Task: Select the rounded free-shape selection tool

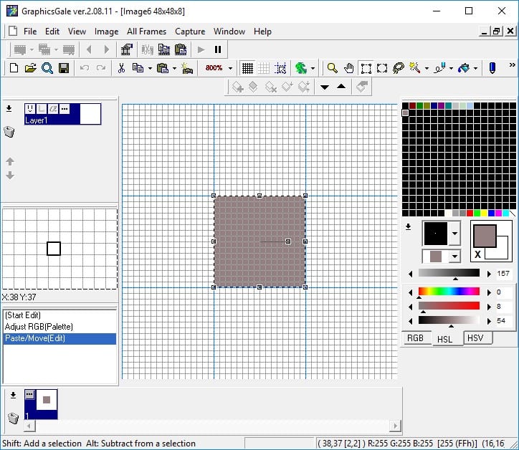Action: pos(382,68)
